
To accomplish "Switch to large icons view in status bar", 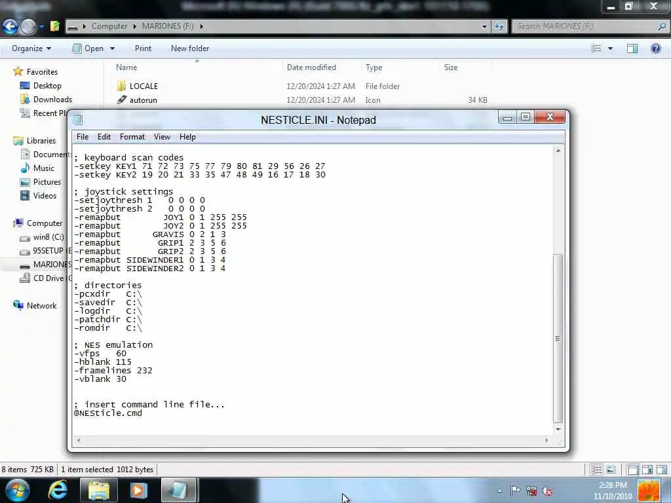I will (x=611, y=470).
